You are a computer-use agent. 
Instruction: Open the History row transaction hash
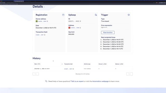tap(68, 69)
